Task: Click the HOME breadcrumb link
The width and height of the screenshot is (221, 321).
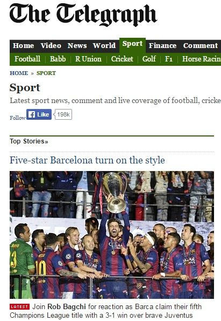Action: tap(19, 73)
